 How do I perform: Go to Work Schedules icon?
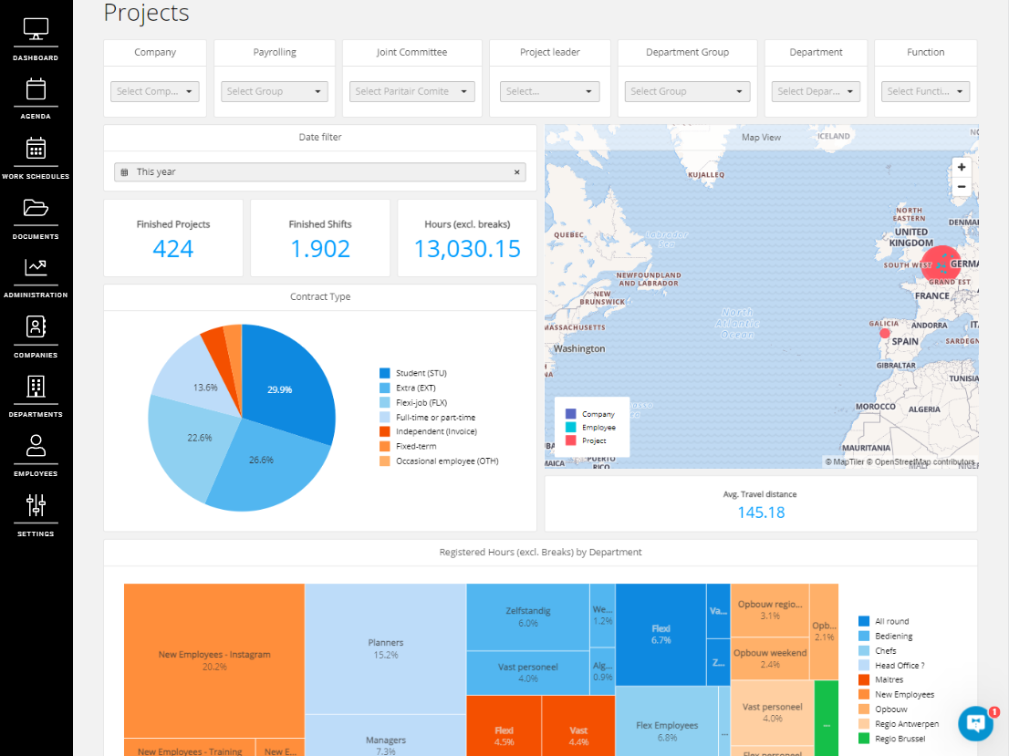tap(36, 149)
